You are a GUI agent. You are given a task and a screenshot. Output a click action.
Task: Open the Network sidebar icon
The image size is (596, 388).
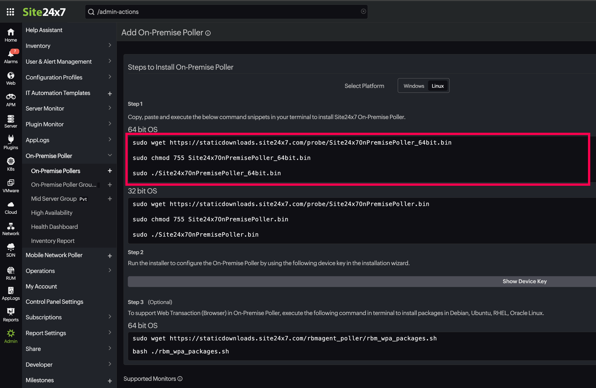(11, 229)
